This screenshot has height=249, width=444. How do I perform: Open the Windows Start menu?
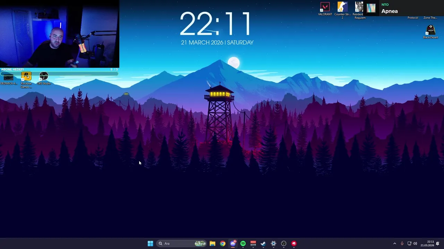(150, 243)
